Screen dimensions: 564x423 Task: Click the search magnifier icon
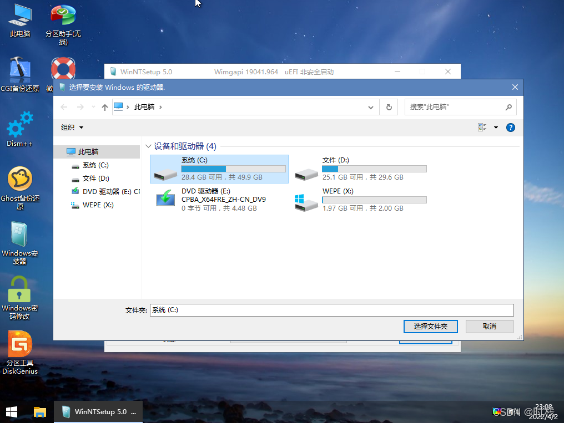508,107
